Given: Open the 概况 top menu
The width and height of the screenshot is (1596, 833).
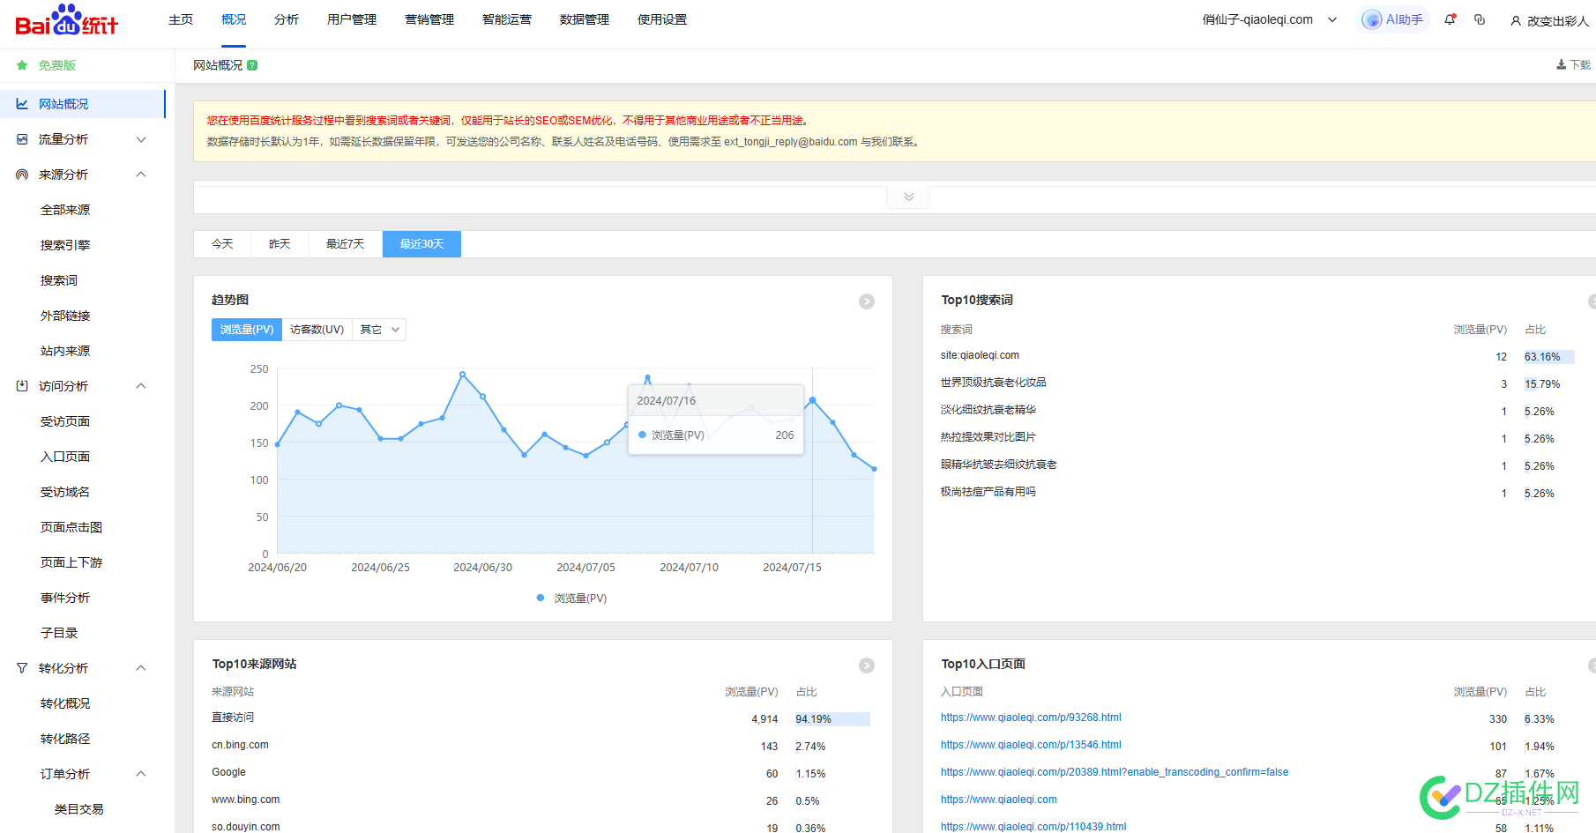Looking at the screenshot, I should click(234, 19).
